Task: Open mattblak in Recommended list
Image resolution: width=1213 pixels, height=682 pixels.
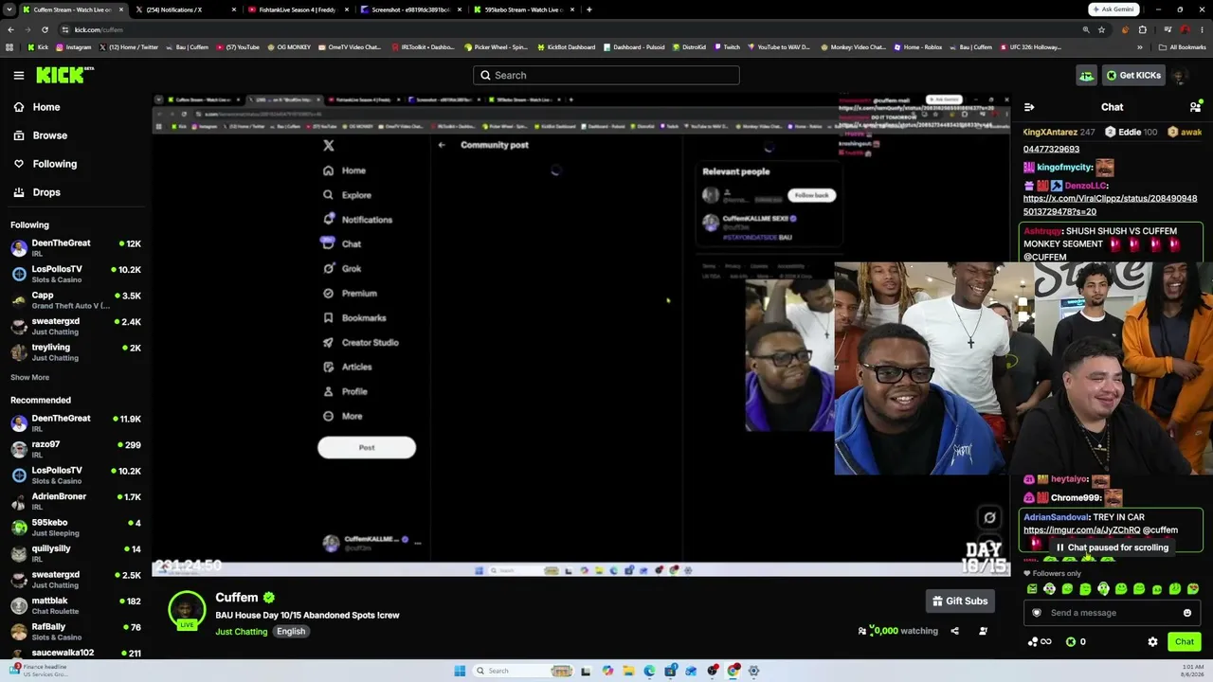Action: point(76,605)
